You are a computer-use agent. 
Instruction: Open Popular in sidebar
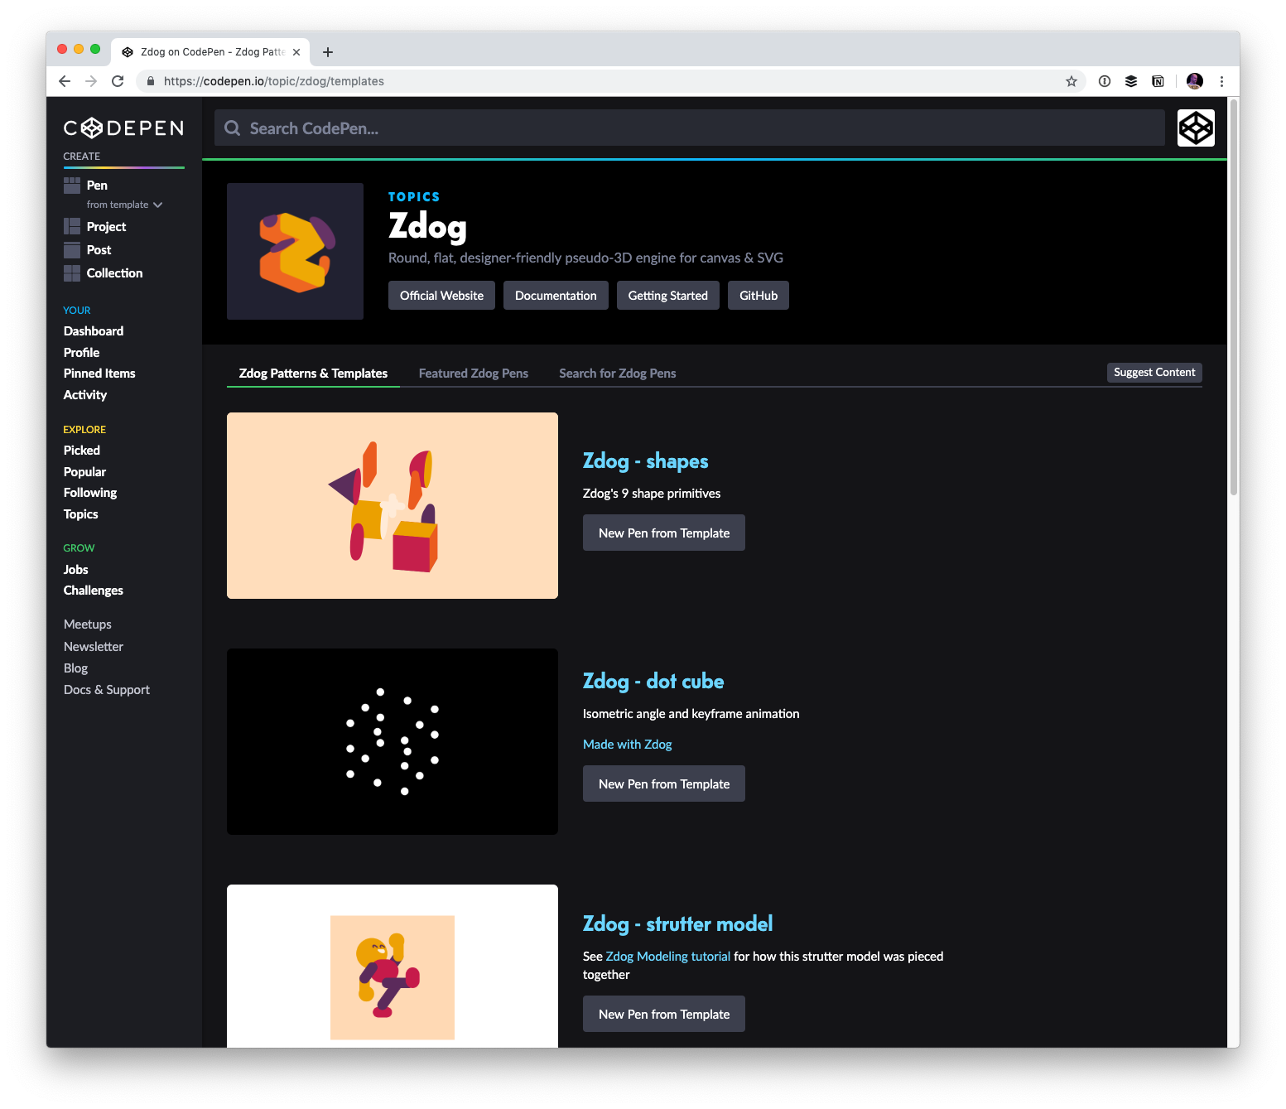pos(84,472)
